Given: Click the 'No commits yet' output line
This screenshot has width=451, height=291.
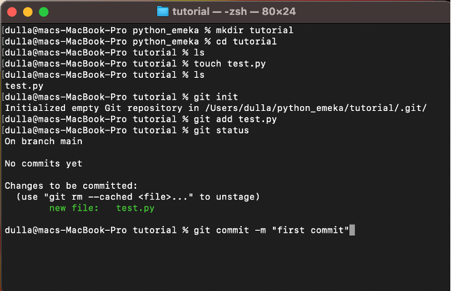Looking at the screenshot, I should (43, 164).
